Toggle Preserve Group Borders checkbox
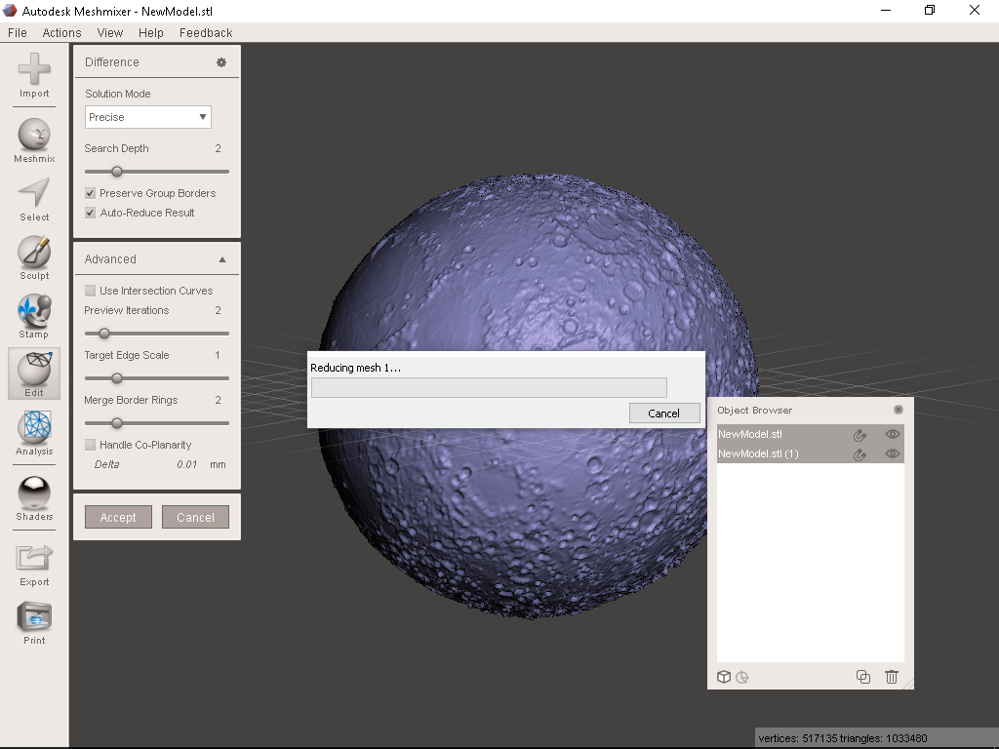 (x=91, y=193)
